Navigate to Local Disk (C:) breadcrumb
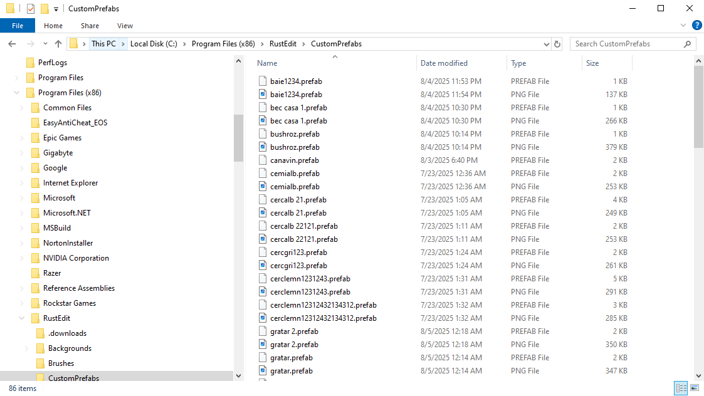 point(154,44)
